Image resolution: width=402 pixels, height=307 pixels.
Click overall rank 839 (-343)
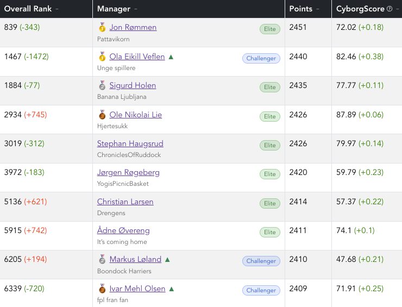(22, 27)
